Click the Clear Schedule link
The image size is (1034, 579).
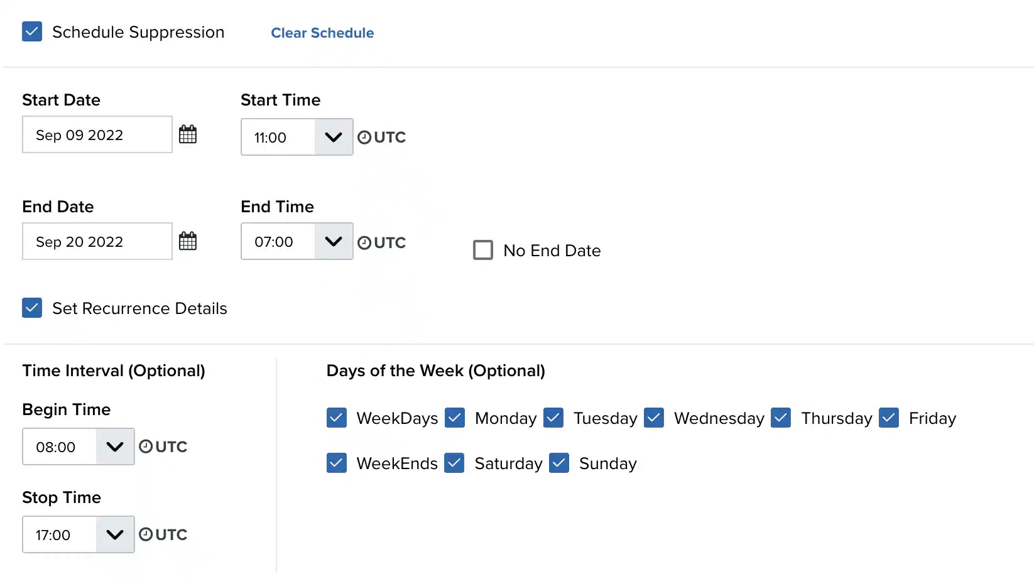point(322,33)
